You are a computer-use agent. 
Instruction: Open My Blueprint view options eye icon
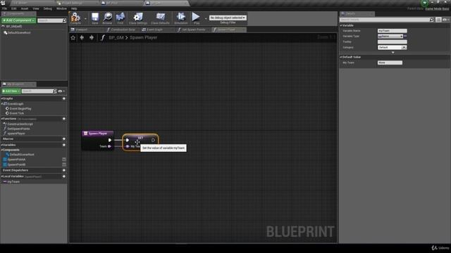pos(61,91)
